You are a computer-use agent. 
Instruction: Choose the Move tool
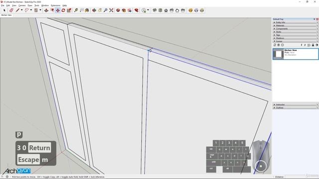58,10
